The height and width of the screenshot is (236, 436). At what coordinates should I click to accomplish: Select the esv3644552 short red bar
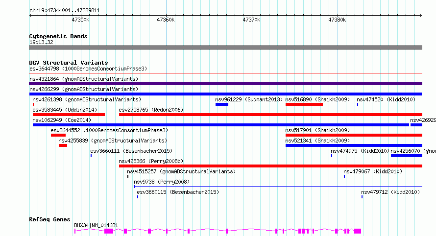[58, 135]
